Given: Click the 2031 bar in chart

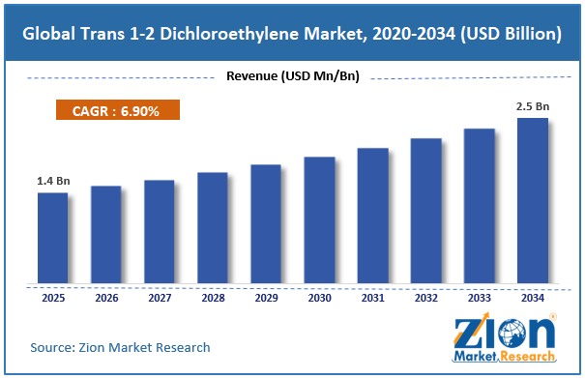Looking at the screenshot, I should [372, 216].
